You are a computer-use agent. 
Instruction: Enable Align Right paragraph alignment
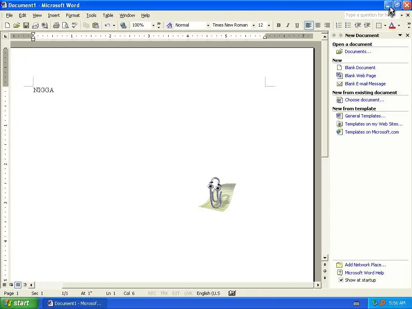tap(327, 25)
